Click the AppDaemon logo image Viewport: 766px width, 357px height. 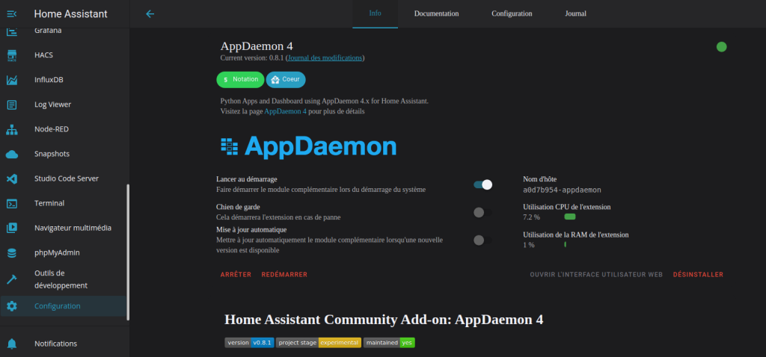coord(308,146)
